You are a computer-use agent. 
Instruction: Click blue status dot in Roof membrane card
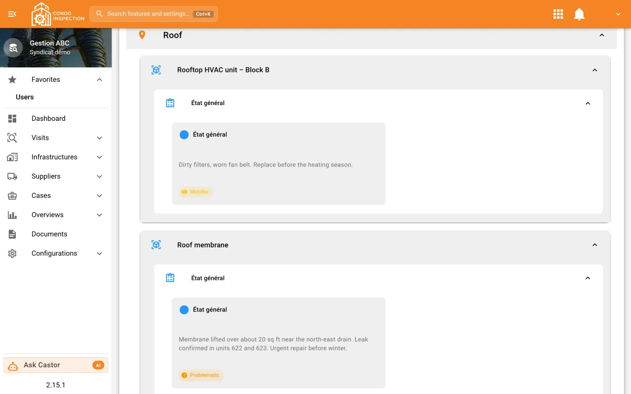pos(184,310)
